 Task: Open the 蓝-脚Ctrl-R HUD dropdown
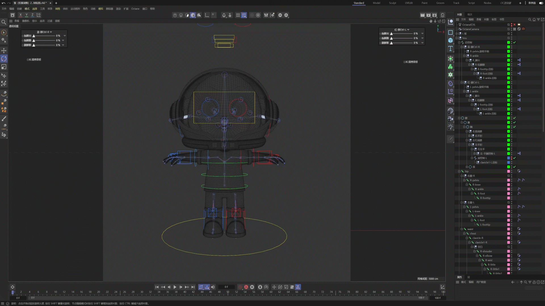pos(51,32)
